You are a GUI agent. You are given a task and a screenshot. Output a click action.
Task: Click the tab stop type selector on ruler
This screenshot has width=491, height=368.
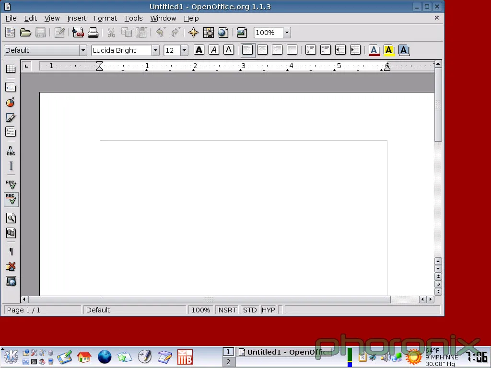point(27,66)
